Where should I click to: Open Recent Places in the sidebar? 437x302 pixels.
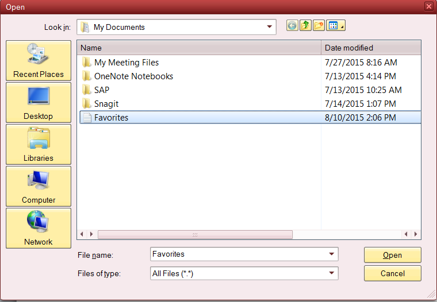click(39, 60)
